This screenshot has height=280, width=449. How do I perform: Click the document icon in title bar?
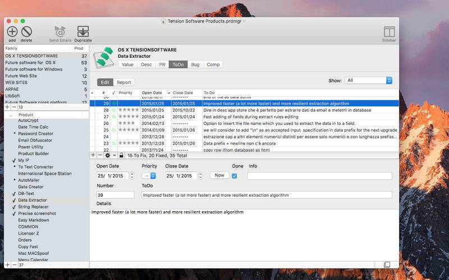163,21
